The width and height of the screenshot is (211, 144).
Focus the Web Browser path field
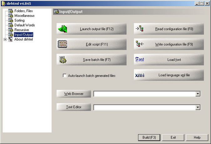(x=144, y=94)
